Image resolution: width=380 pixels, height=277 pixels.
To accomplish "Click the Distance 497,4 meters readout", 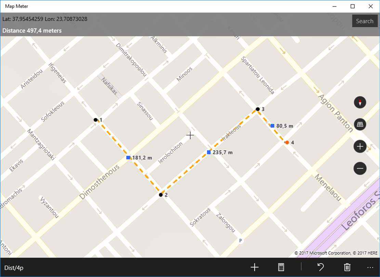I will click(x=32, y=30).
